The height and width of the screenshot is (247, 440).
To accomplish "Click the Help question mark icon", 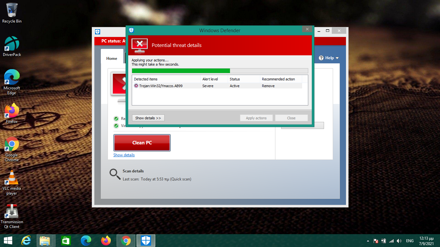I will tap(321, 58).
